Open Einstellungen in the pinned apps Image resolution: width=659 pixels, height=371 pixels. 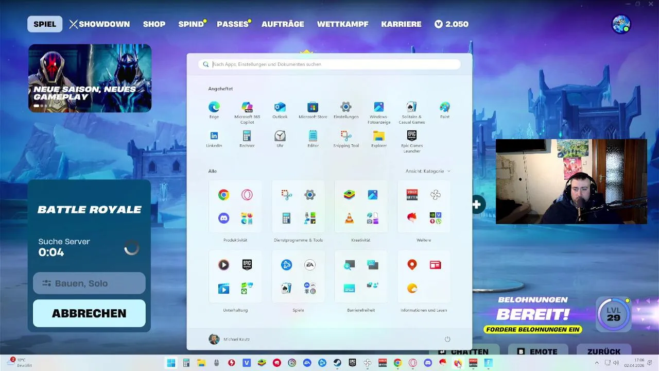(346, 110)
